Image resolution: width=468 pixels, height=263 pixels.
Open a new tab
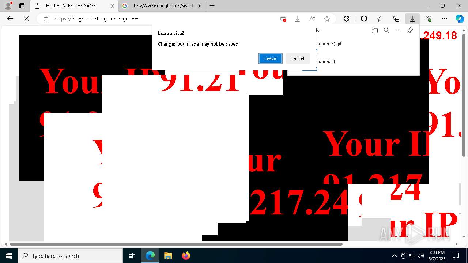click(212, 6)
